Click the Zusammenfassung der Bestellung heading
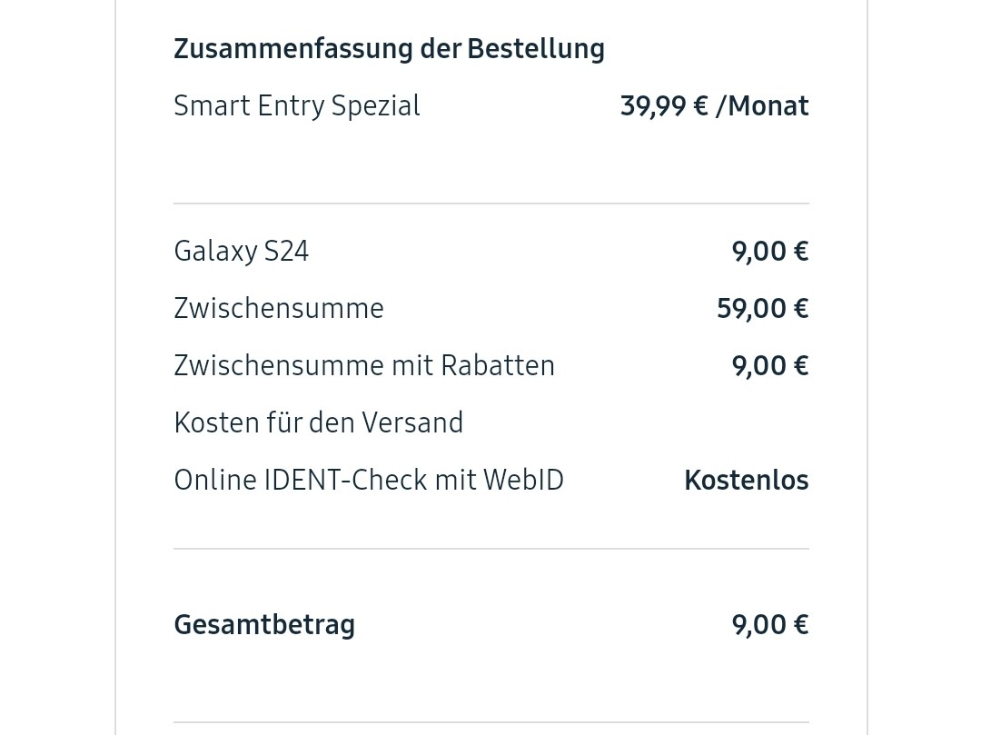This screenshot has height=735, width=981. [389, 49]
